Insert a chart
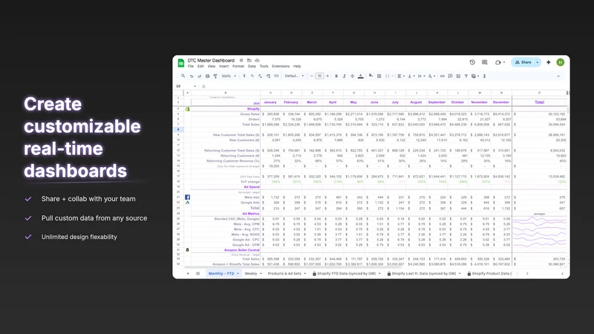594x334 pixels. click(x=458, y=76)
